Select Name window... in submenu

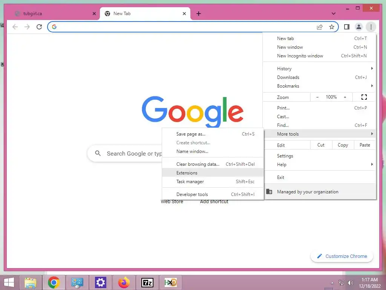click(x=213, y=151)
